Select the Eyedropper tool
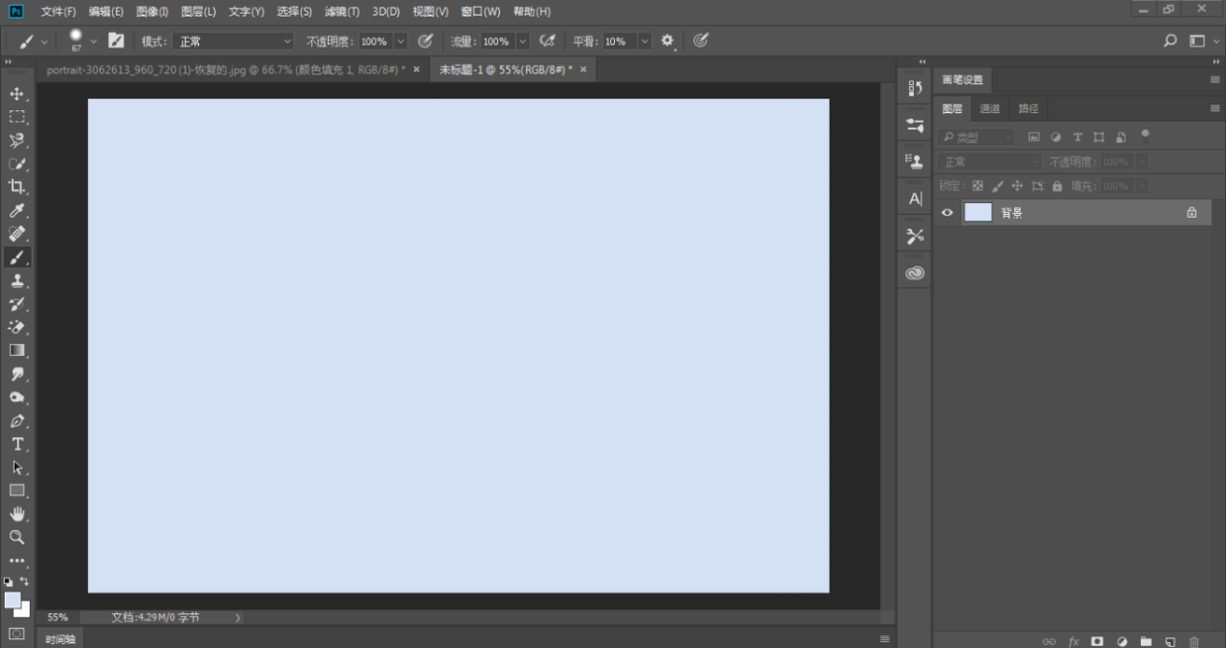 16,210
